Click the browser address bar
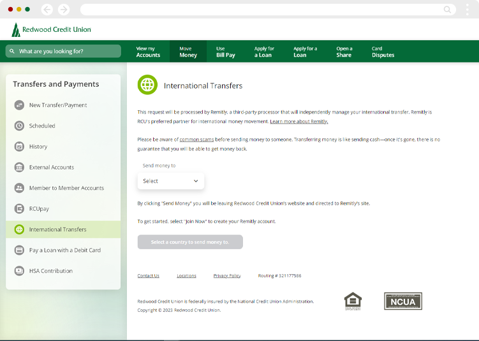Image resolution: width=479 pixels, height=341 pixels. coord(268,10)
